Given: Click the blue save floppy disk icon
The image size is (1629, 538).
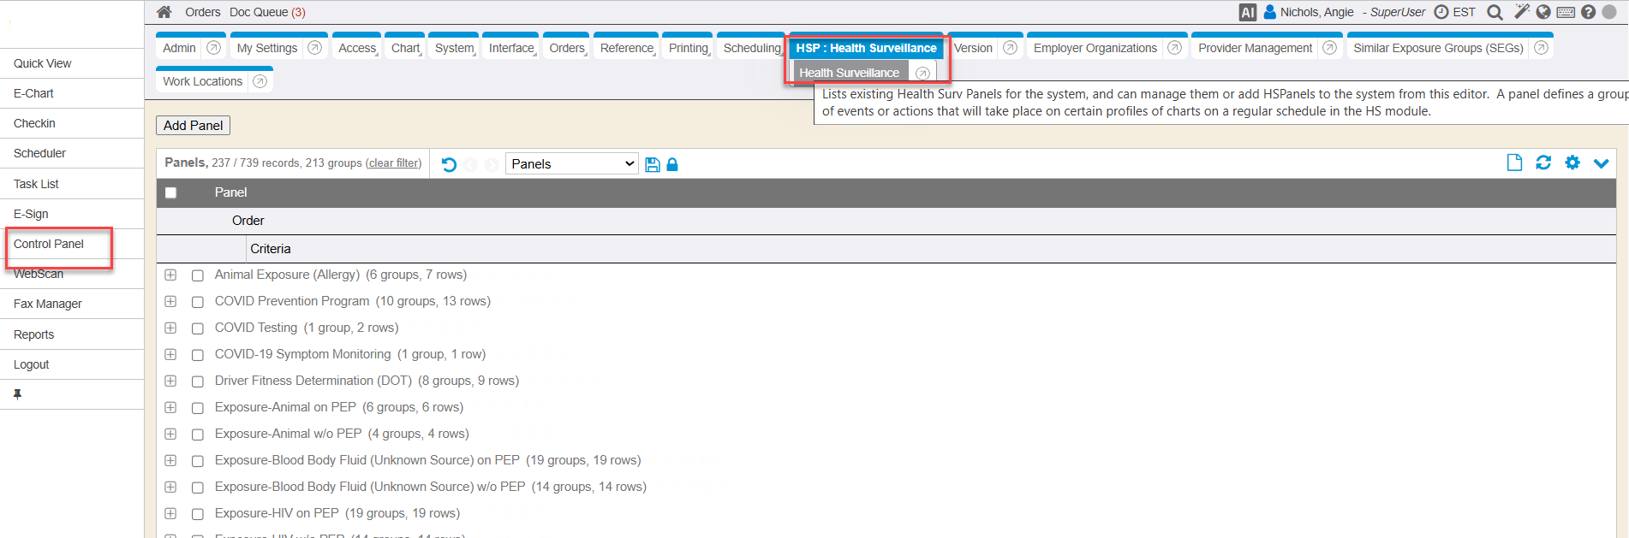Looking at the screenshot, I should [653, 164].
